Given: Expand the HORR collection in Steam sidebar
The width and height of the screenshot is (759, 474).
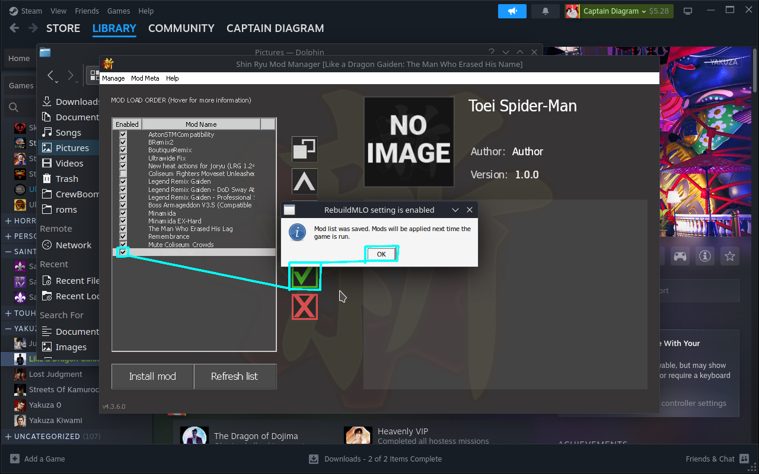Looking at the screenshot, I should 8,221.
